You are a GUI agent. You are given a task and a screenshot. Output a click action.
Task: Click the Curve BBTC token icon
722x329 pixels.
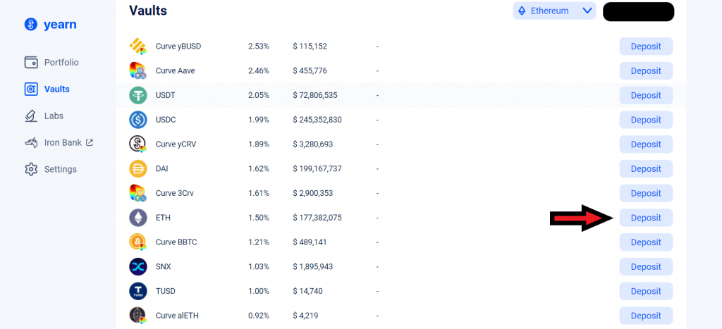(x=137, y=242)
